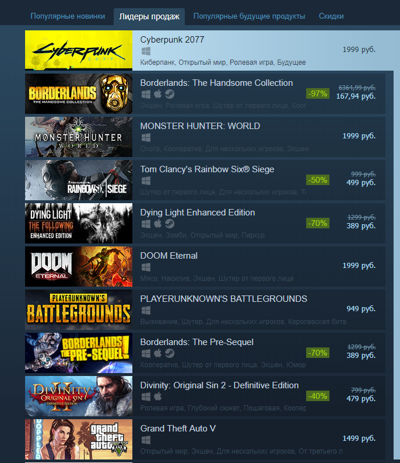The width and height of the screenshot is (400, 463).
Task: Click the -40% badge on Divinity Original Sin 2
Action: [x=318, y=396]
